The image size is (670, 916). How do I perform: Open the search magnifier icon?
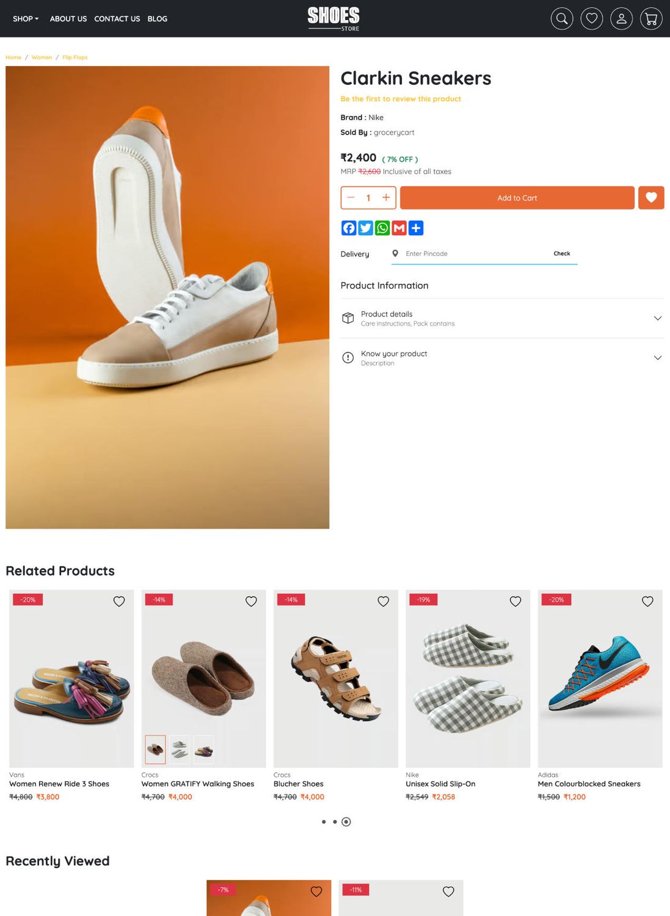point(561,18)
